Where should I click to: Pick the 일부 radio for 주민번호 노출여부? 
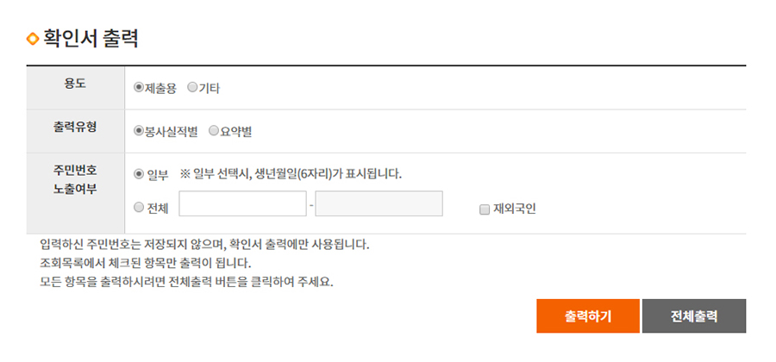pyautogui.click(x=139, y=174)
